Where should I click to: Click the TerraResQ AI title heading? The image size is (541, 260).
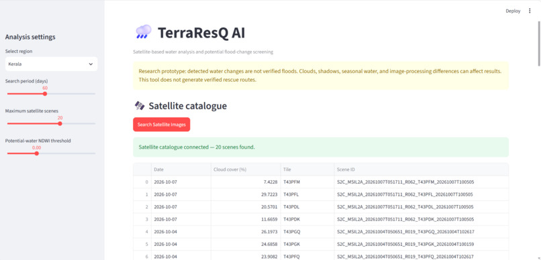coord(201,33)
